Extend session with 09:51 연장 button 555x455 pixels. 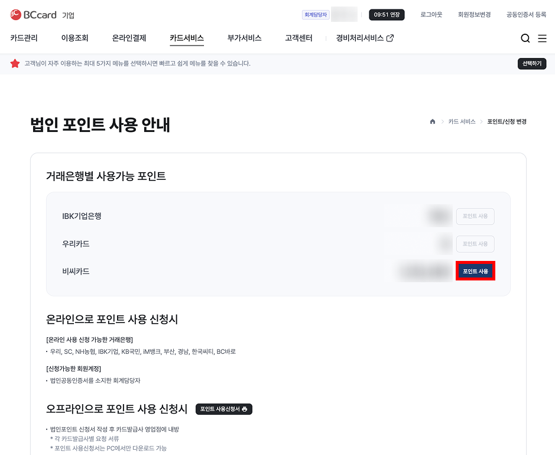(x=387, y=15)
